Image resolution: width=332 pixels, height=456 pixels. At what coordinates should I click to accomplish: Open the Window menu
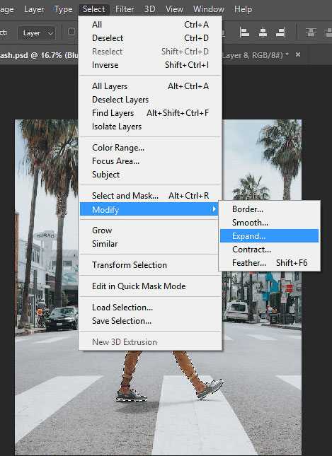(209, 9)
